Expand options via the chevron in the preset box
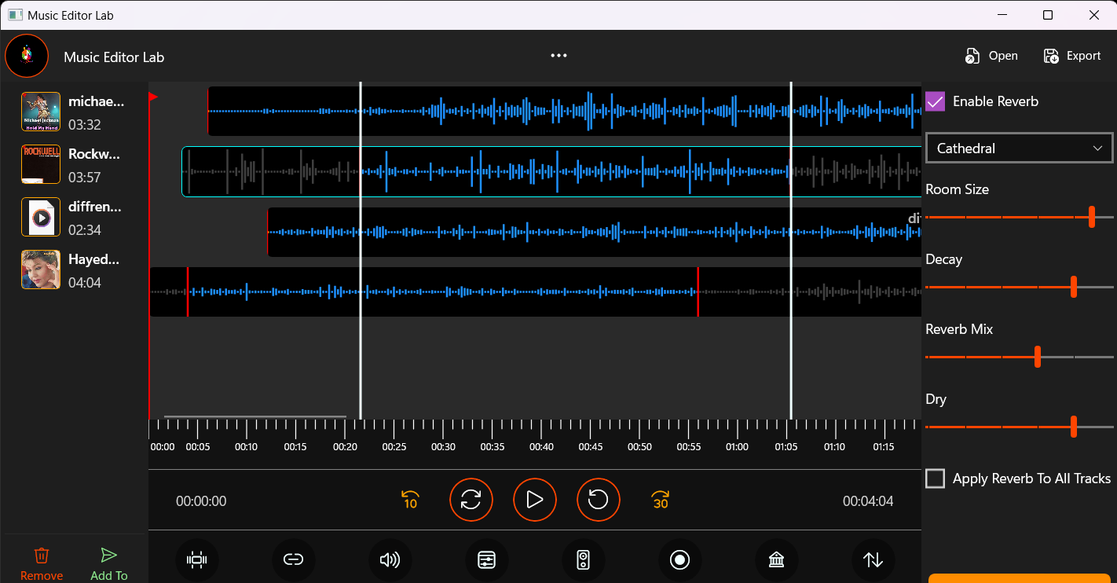1117x583 pixels. coord(1100,148)
